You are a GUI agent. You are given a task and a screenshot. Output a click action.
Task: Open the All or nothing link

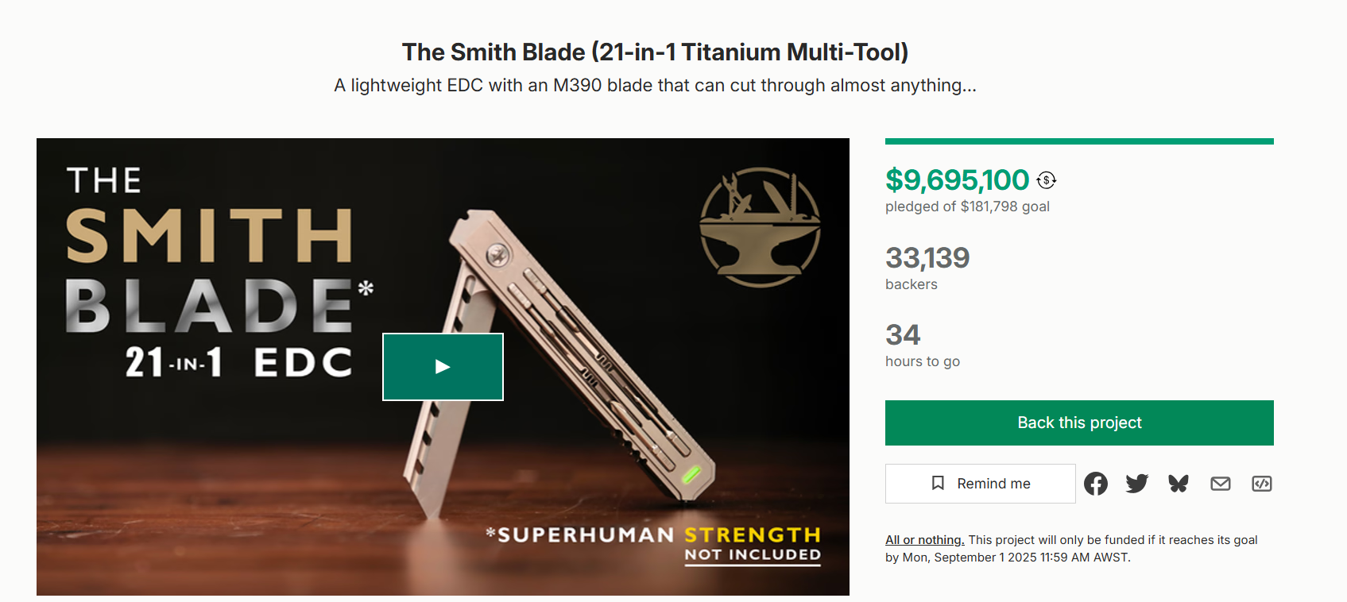pyautogui.click(x=924, y=539)
